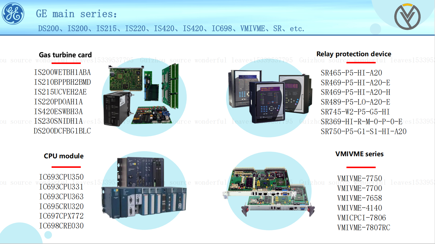Click the VMIVME circuit boards photo
Image resolution: width=435 pixels, height=244 pixels.
pos(269,192)
